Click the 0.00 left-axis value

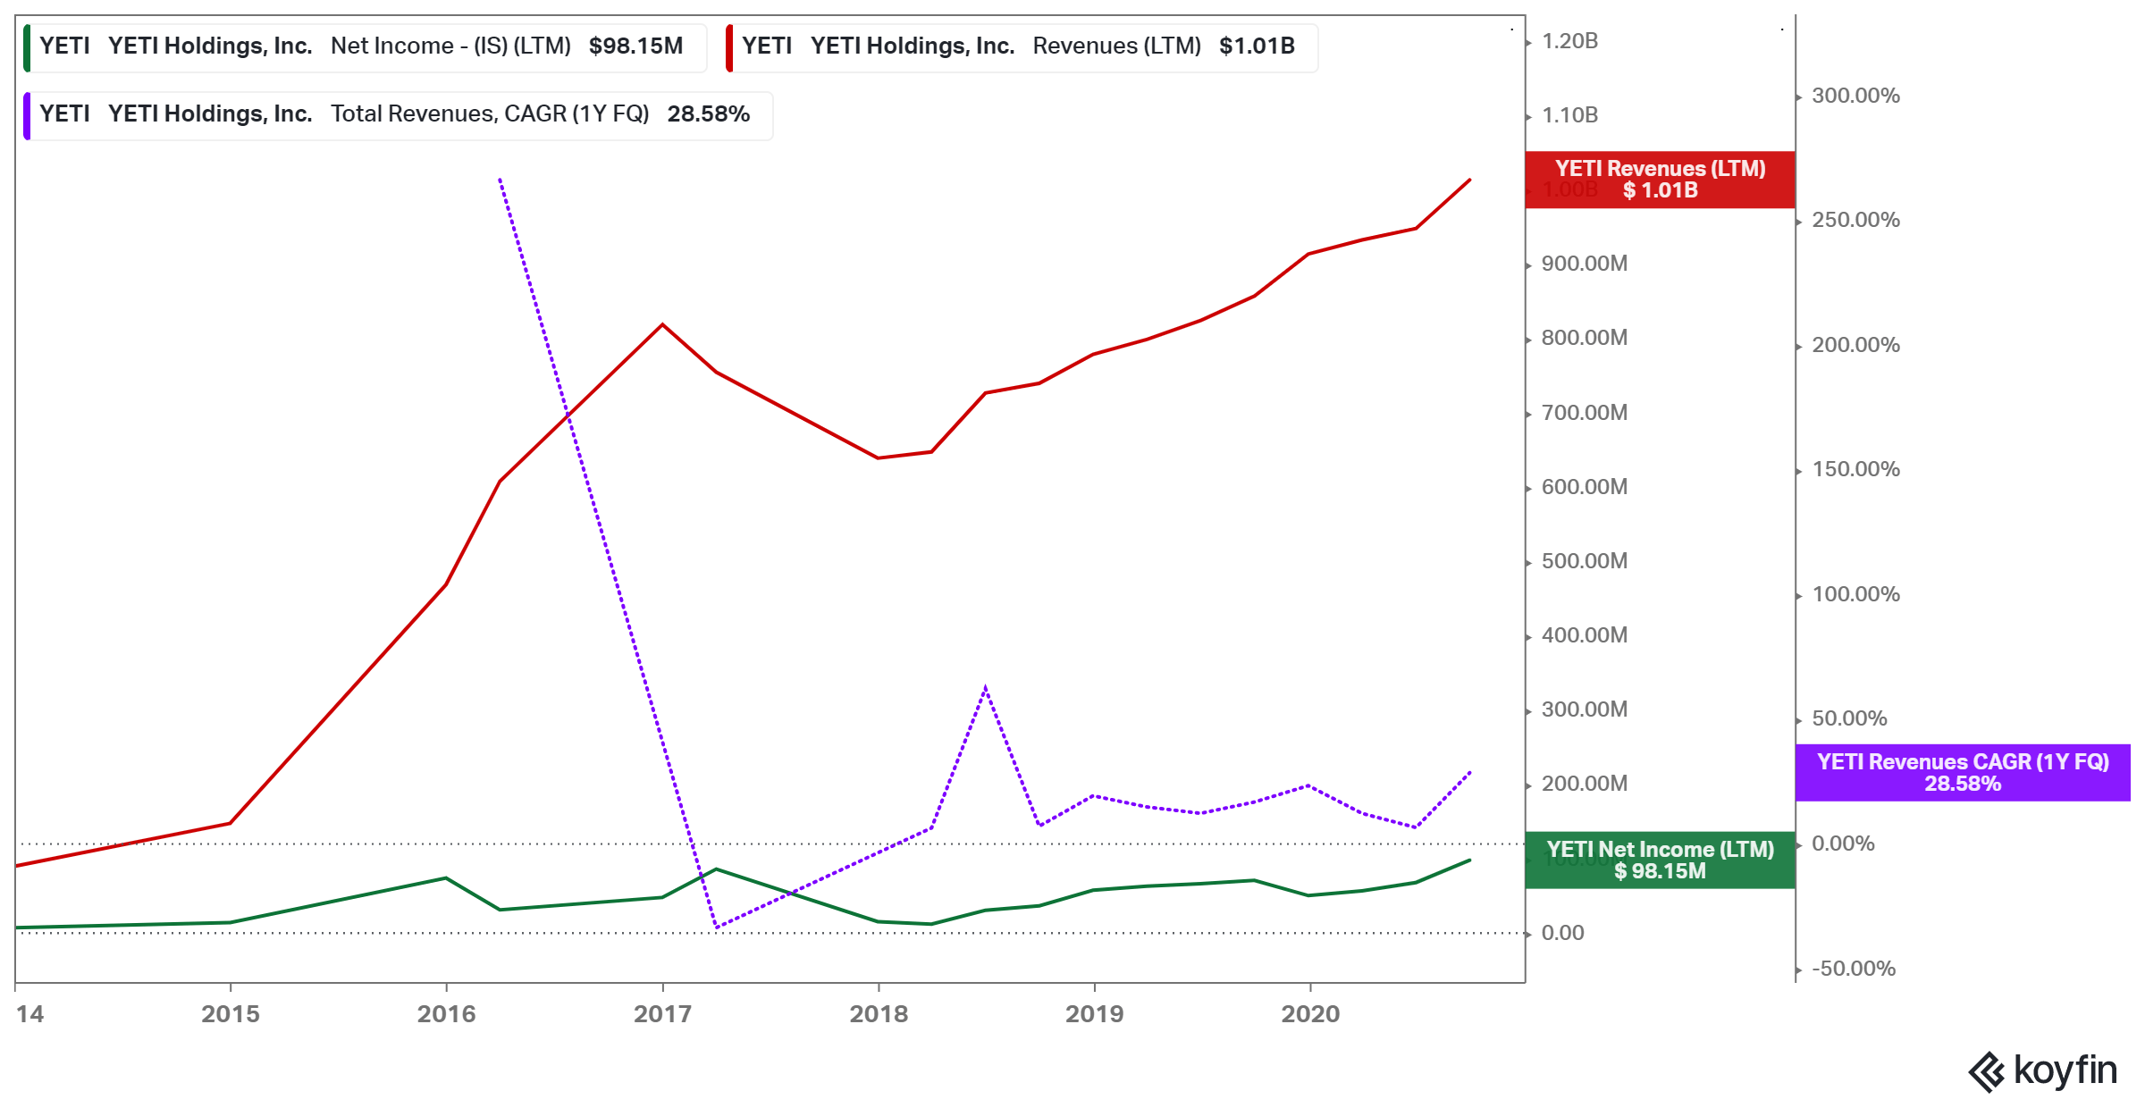click(x=1562, y=933)
